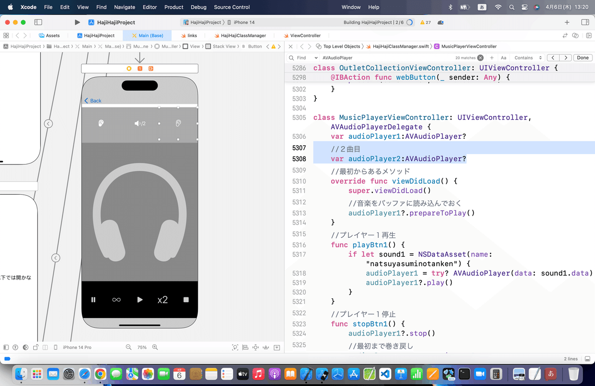Open the Align constraints menu
Image resolution: width=595 pixels, height=386 pixels.
(x=245, y=347)
